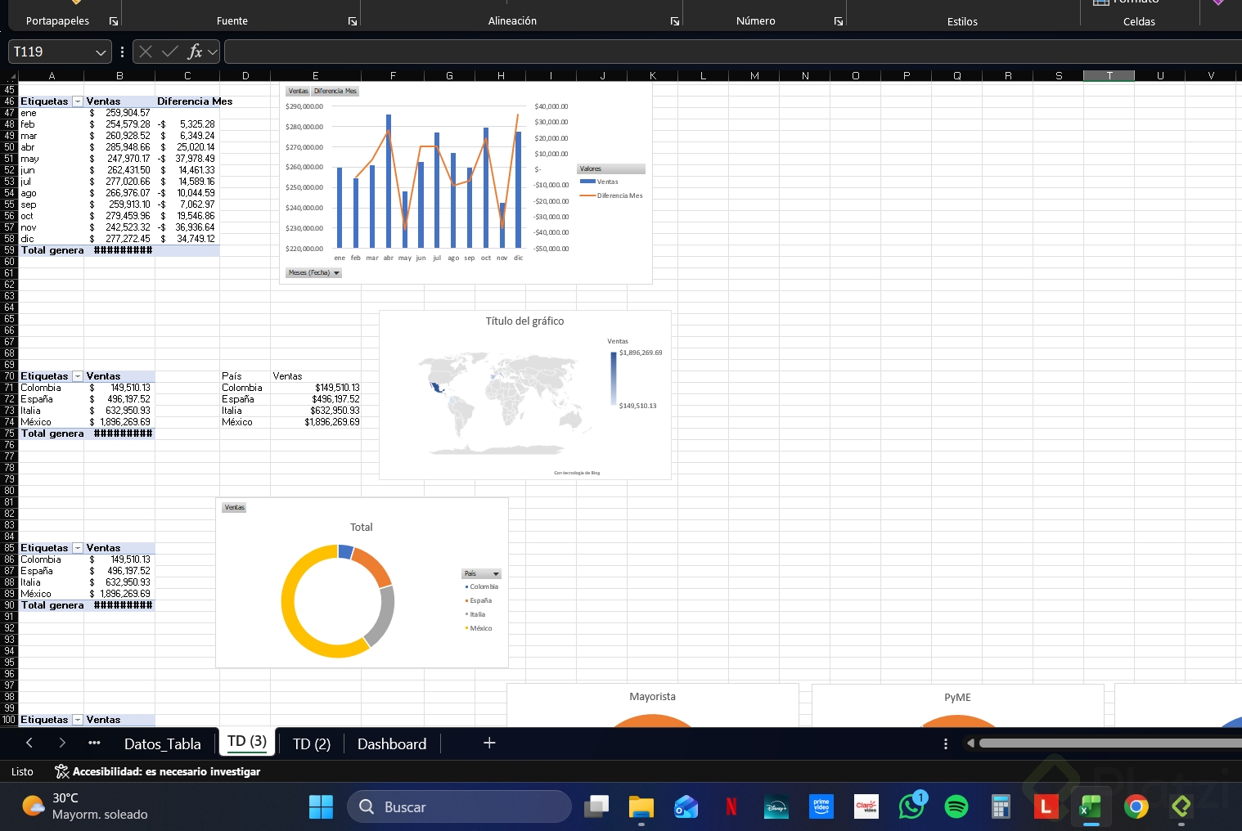
Task: Click the Windows taskbar Buscar search box
Action: coord(460,806)
